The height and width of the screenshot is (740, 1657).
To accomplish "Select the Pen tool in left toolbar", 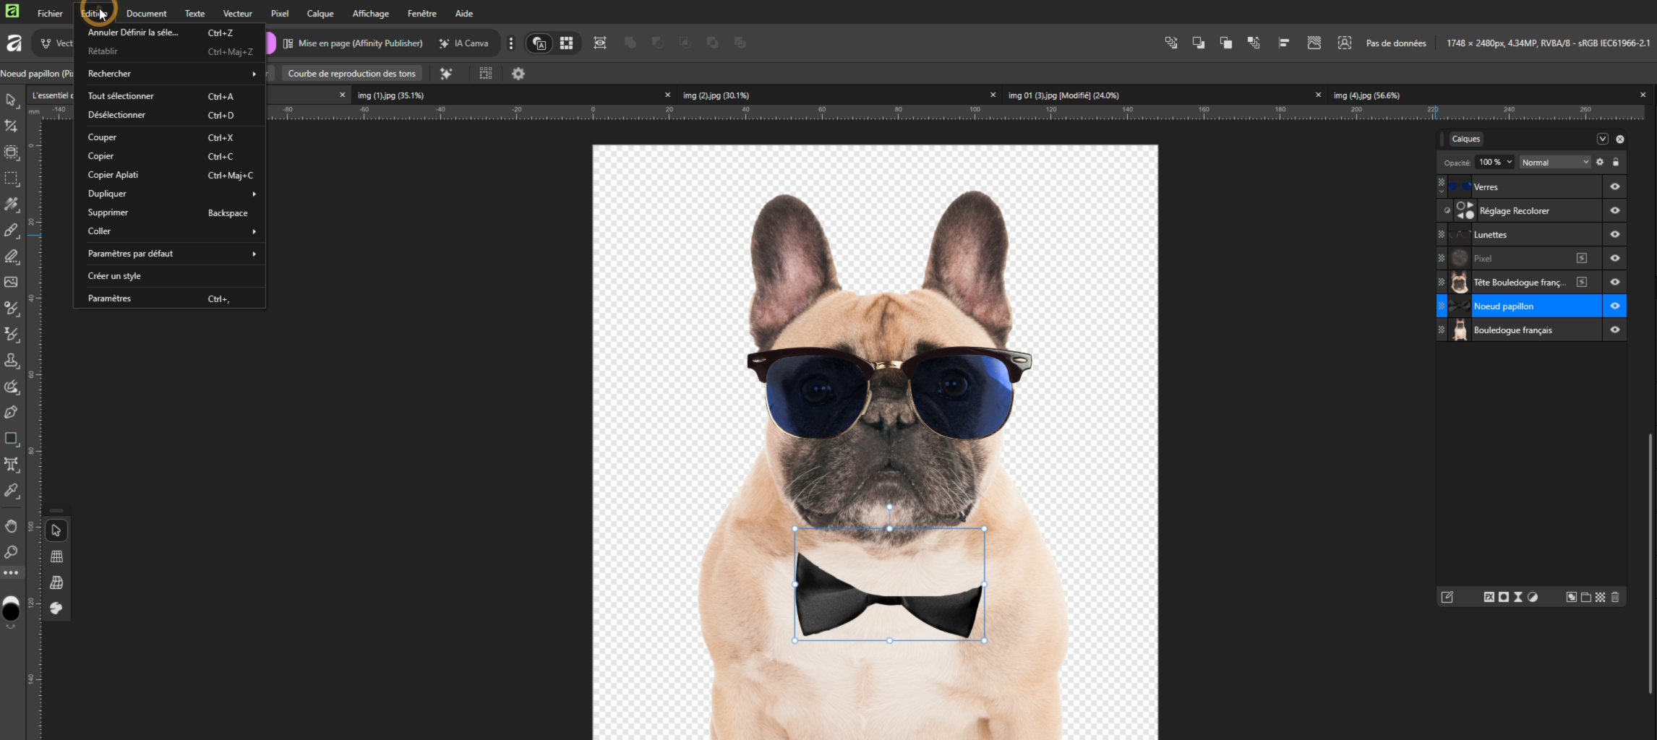I will pos(11,412).
